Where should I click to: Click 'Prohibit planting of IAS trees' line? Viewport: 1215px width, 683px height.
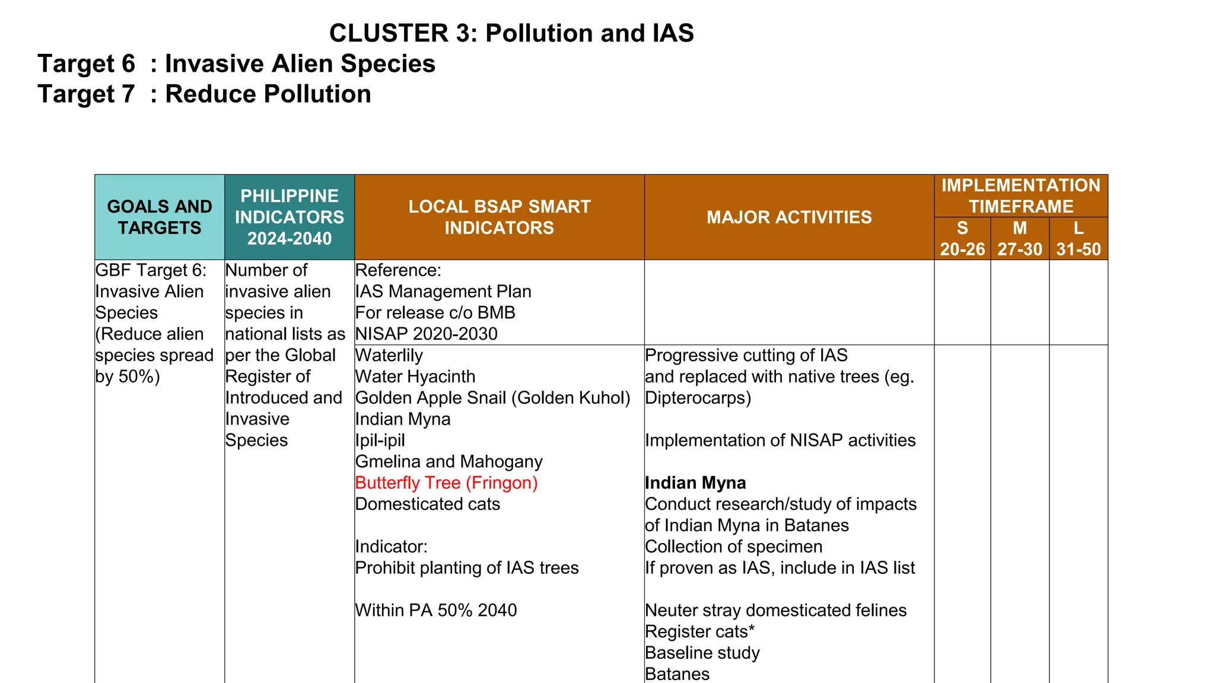[467, 568]
